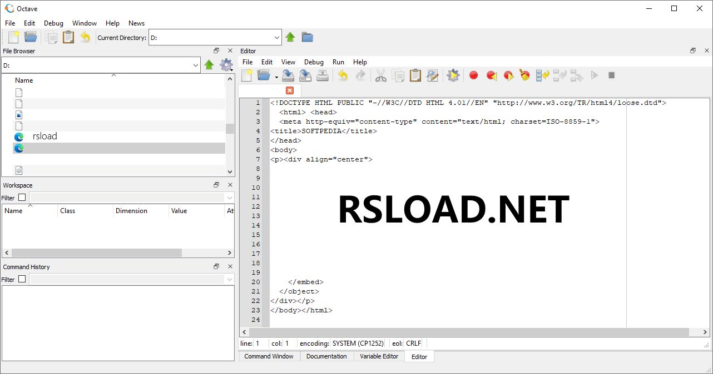Close the open editor tab with the red X

coord(290,90)
